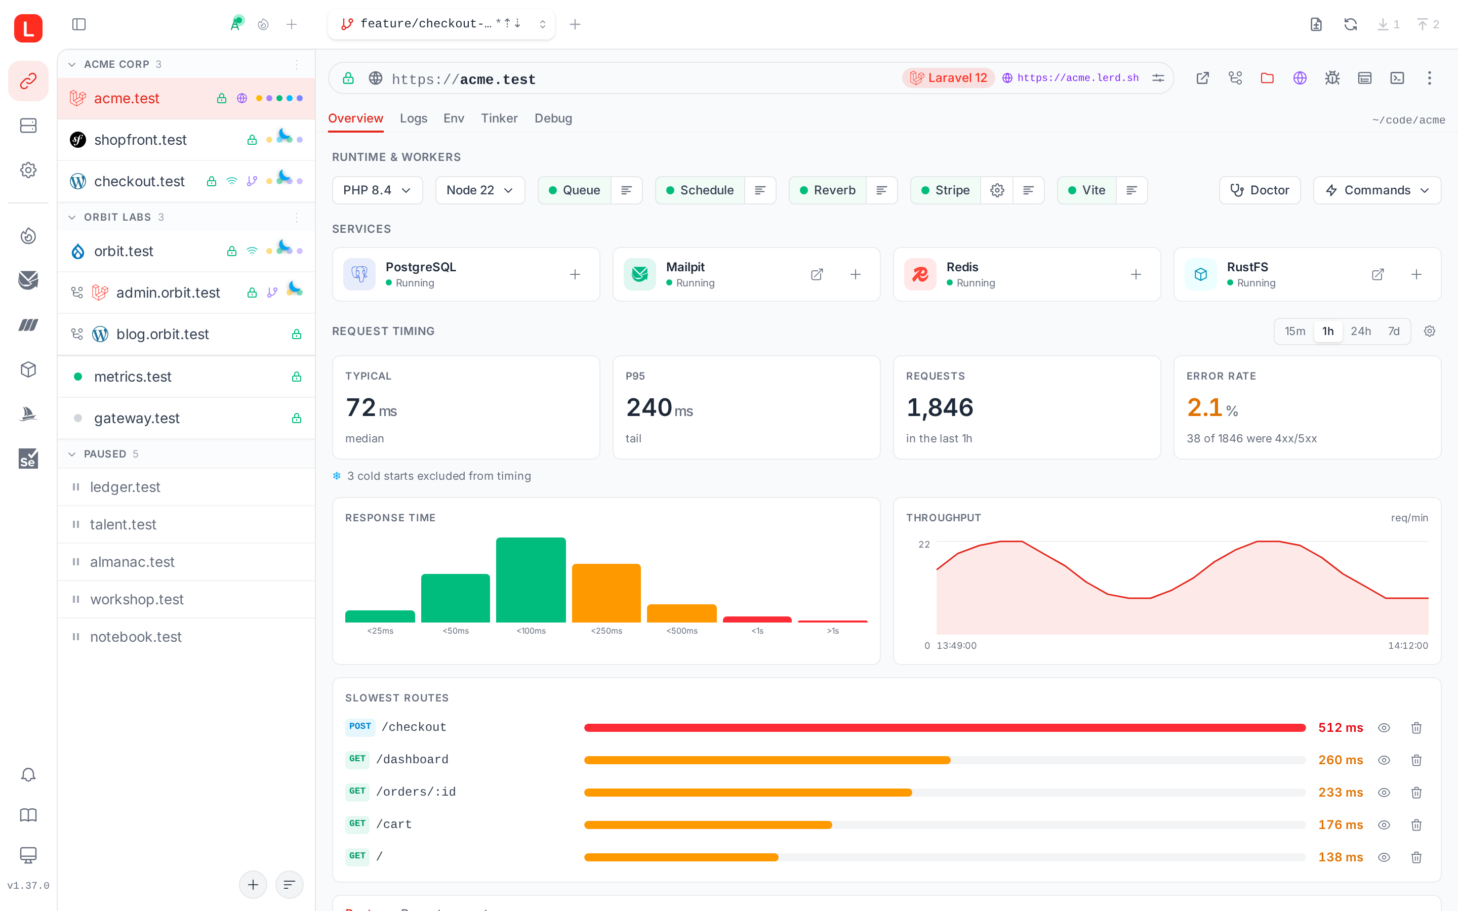Open Stripe worker settings gear
Screen dimensions: 1458x911
point(997,190)
